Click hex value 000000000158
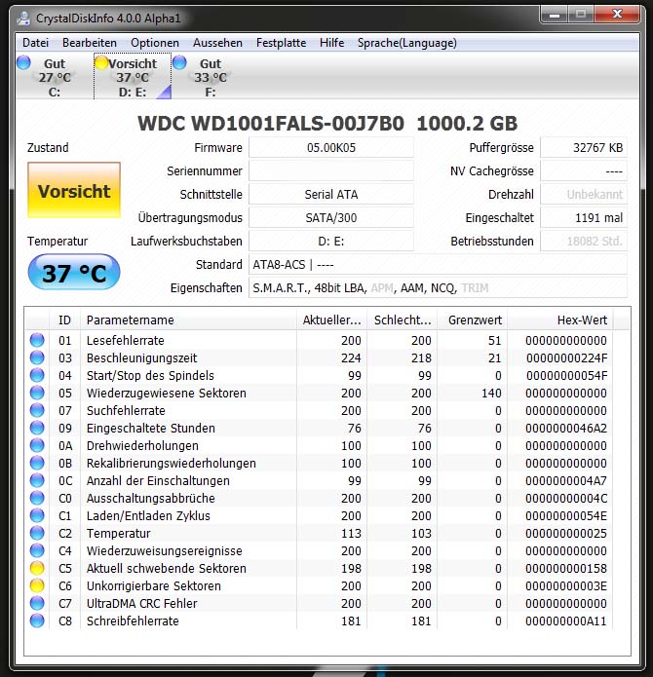 tap(566, 568)
